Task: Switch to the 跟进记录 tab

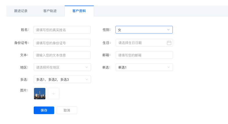Action: pos(21,11)
